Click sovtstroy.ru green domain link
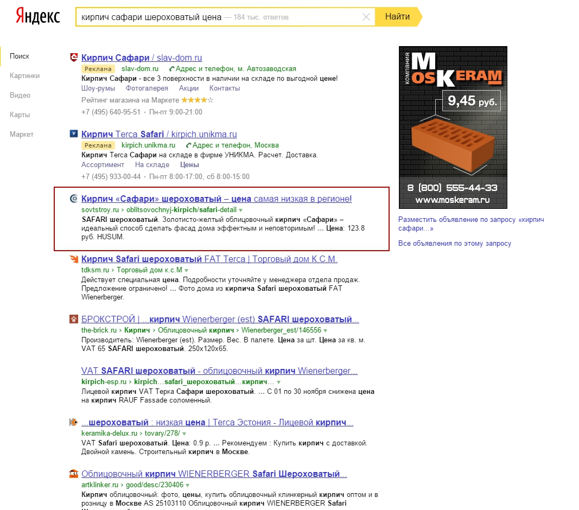Screen dimensions: 579x510 (100, 210)
